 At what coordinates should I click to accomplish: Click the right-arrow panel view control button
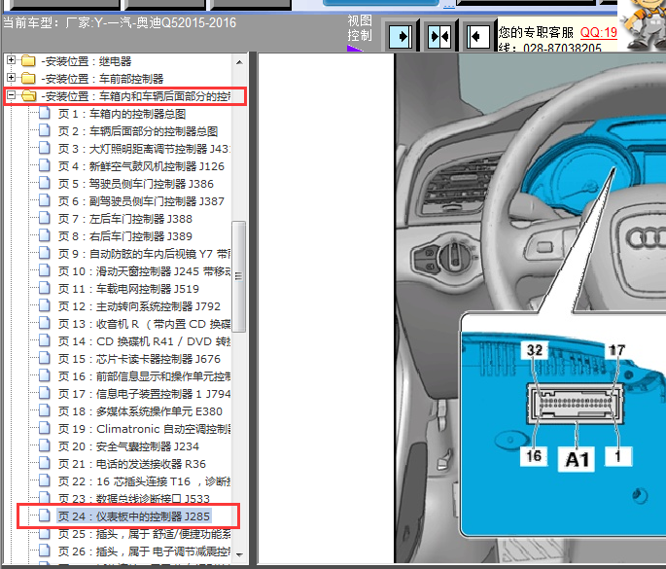coord(401,37)
